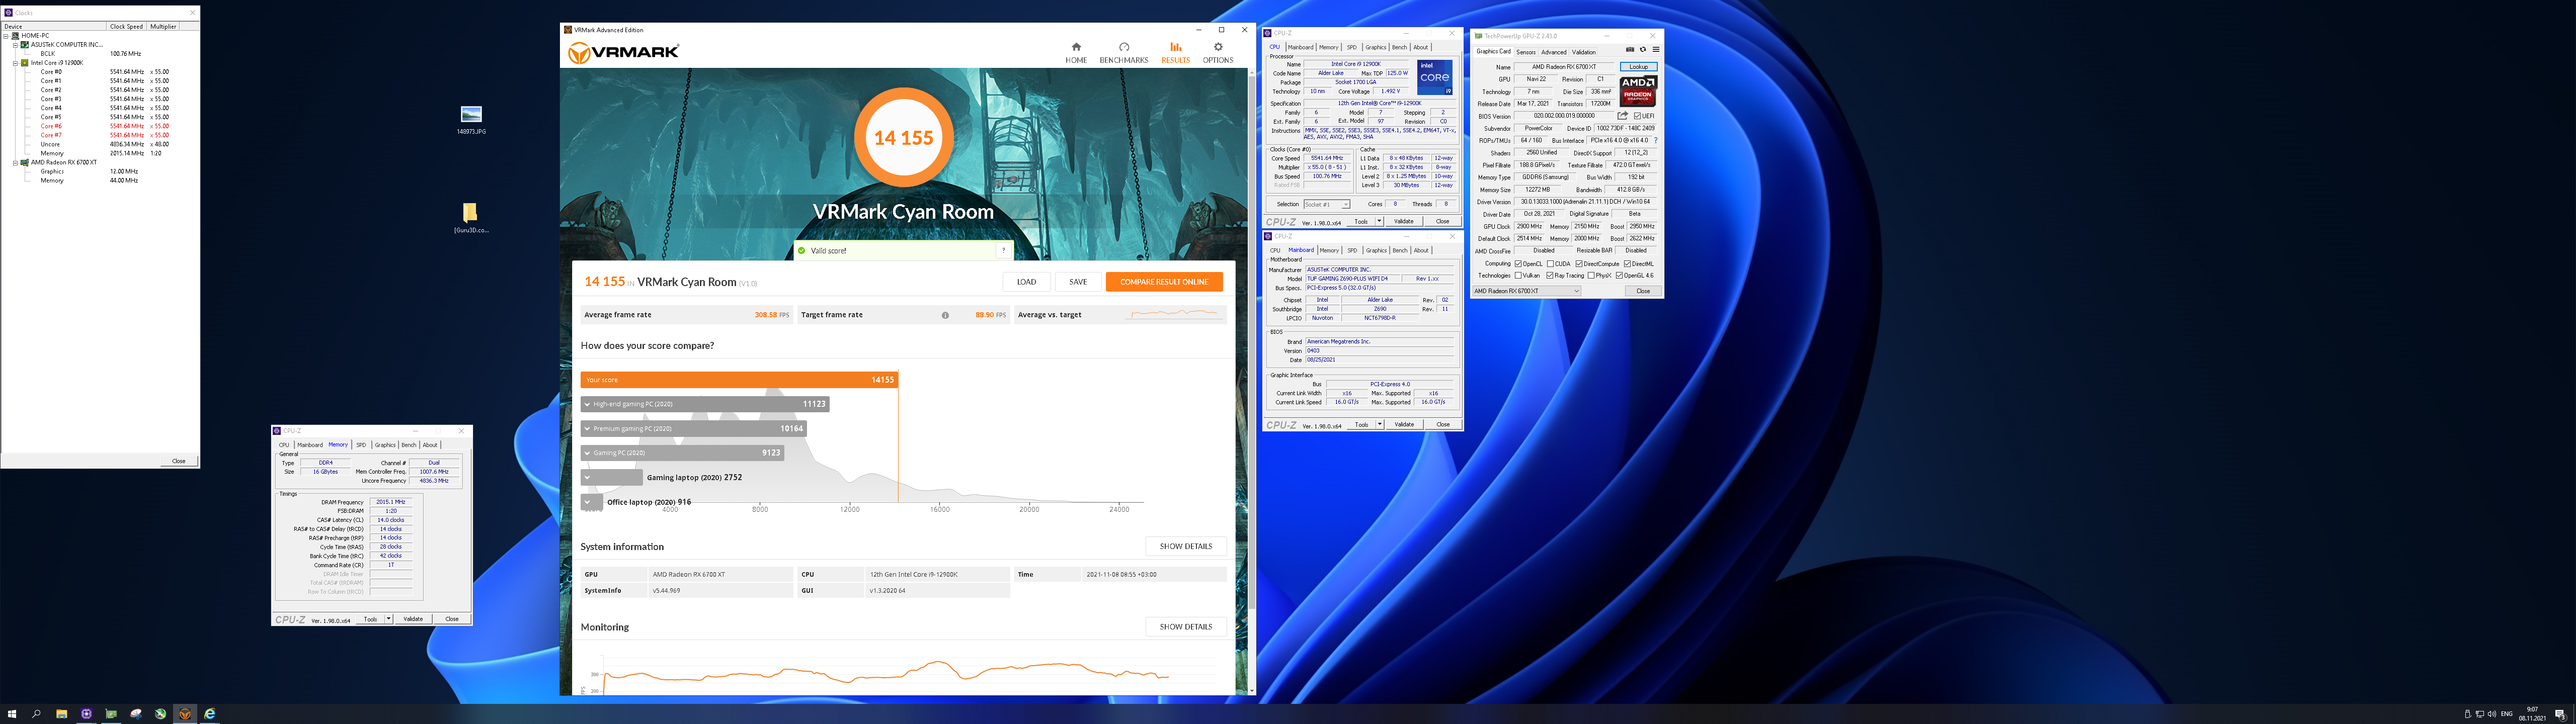Screen dimensions: 2576x724
Task: Click the CPU-Z icon on the taskbar
Action: [87, 714]
